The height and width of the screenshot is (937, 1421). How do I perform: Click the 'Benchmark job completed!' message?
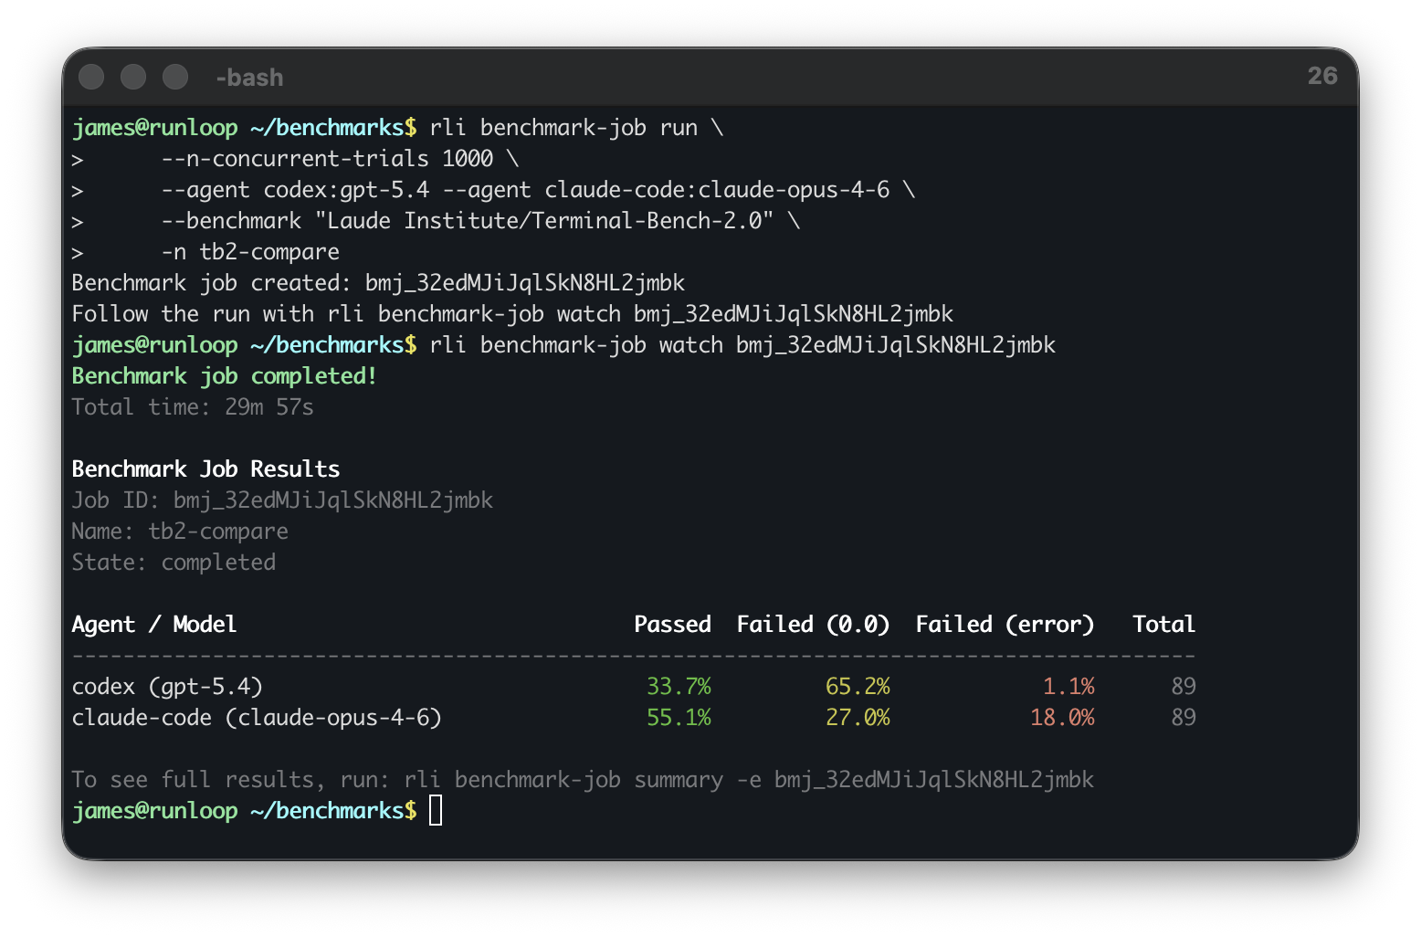click(x=225, y=376)
